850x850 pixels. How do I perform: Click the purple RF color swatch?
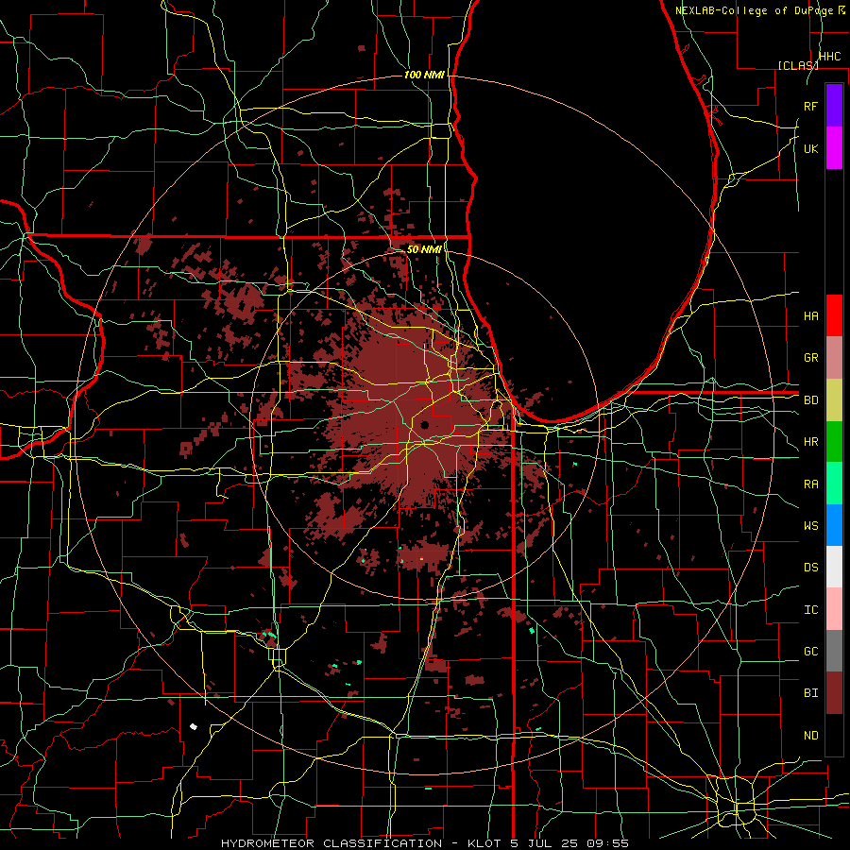834,106
